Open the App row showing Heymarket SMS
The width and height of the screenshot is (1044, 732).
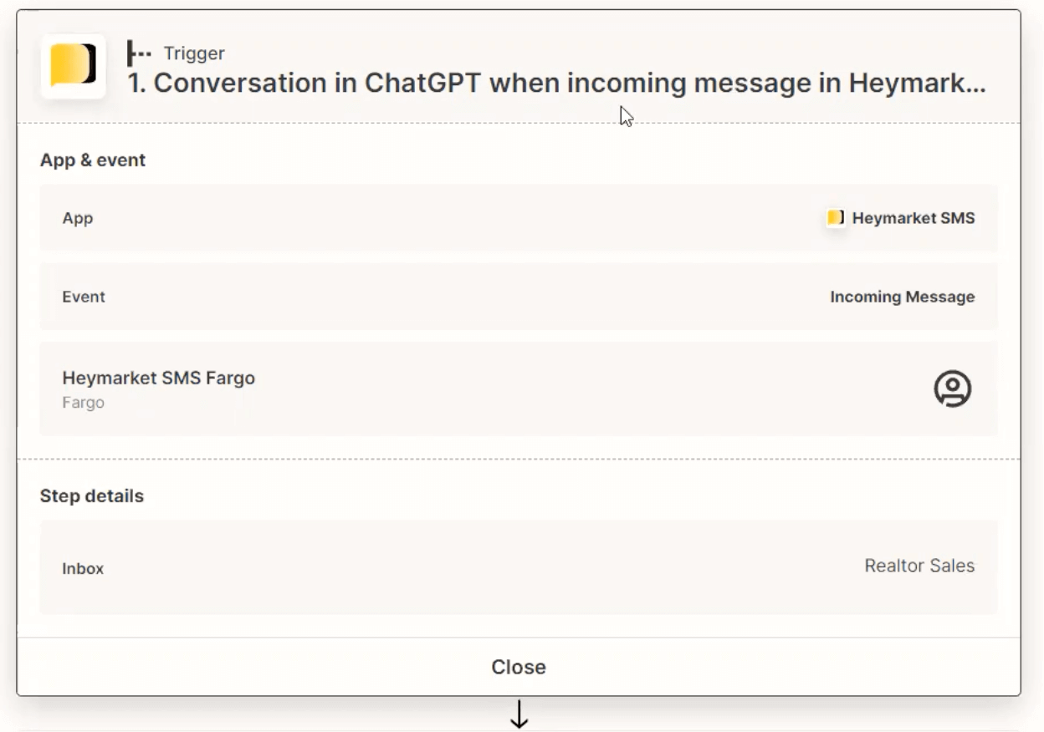click(x=519, y=218)
